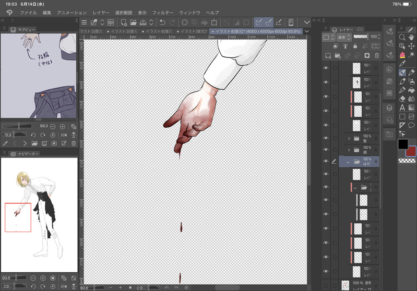
Task: Expand the 髪 layer folder
Action: tap(349, 138)
